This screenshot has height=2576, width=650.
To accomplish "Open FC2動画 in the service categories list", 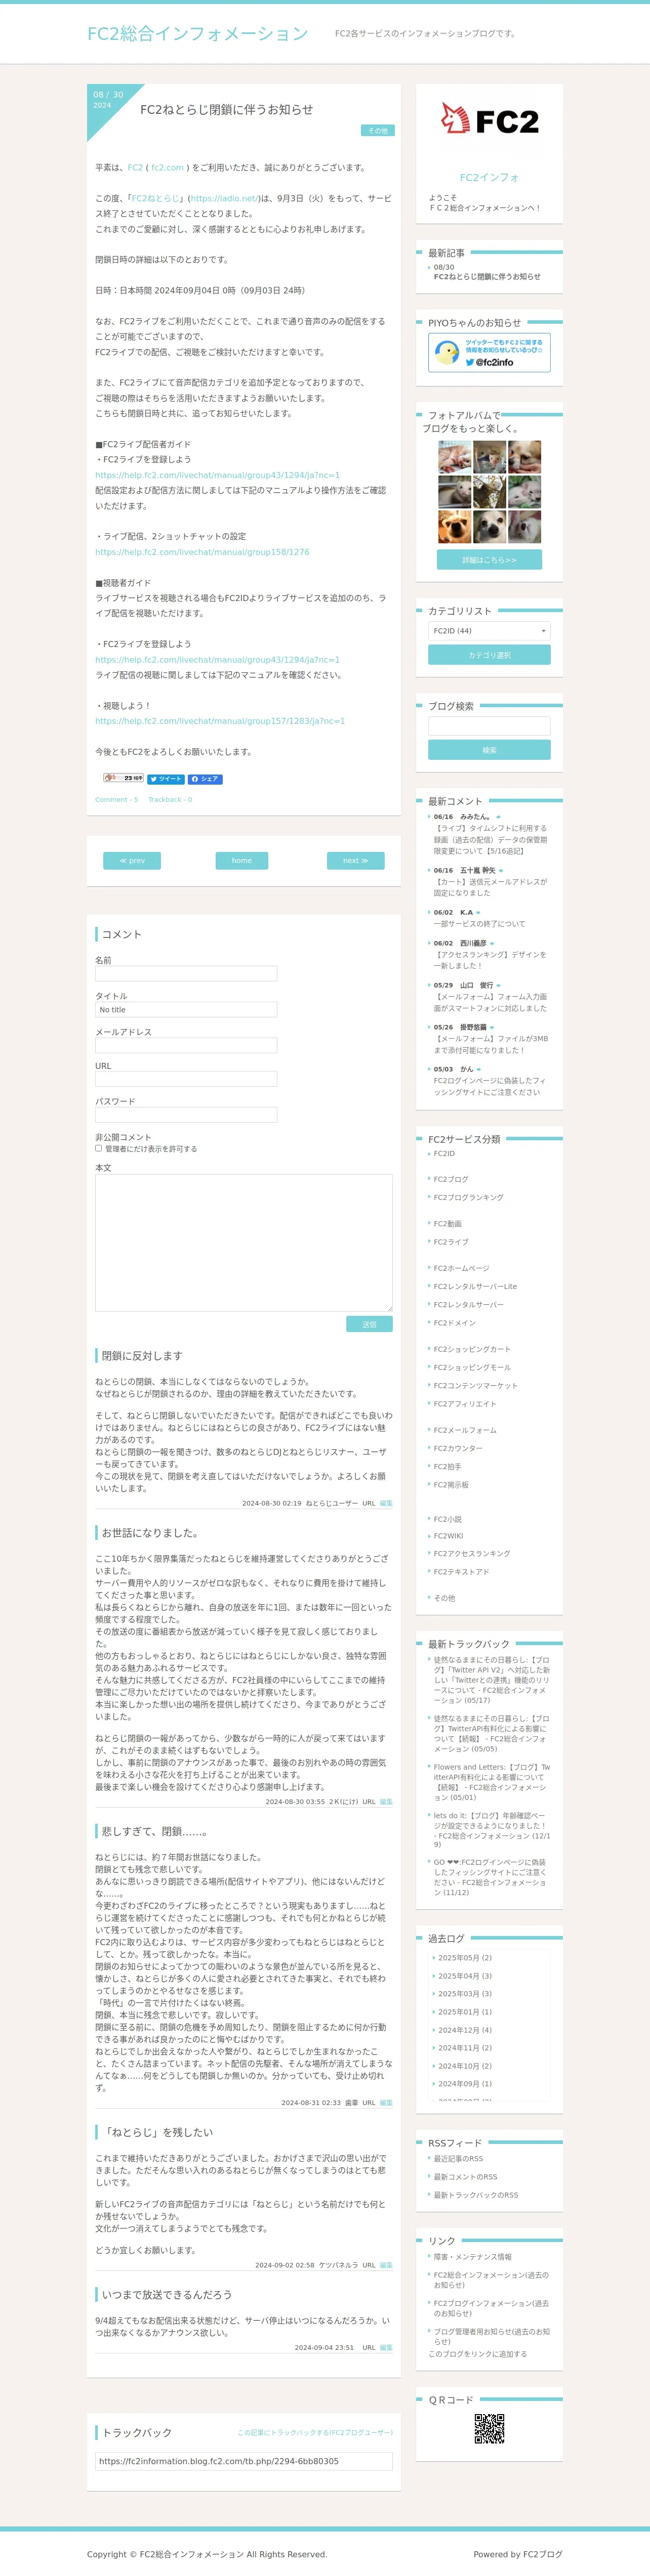I will (x=448, y=1224).
